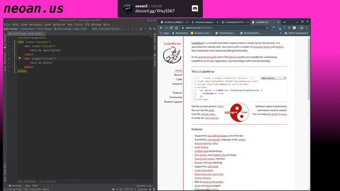
Task: Click the browser page vertical scrollbar
Action: pyautogui.click(x=309, y=69)
